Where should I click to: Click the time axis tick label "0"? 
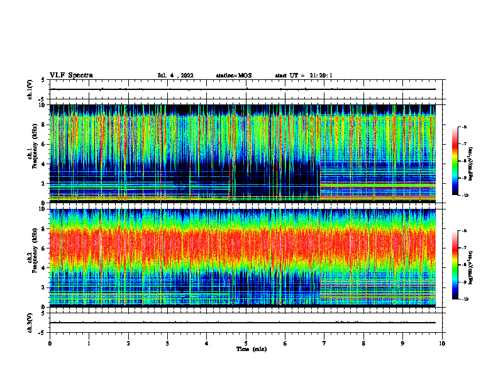(50, 343)
